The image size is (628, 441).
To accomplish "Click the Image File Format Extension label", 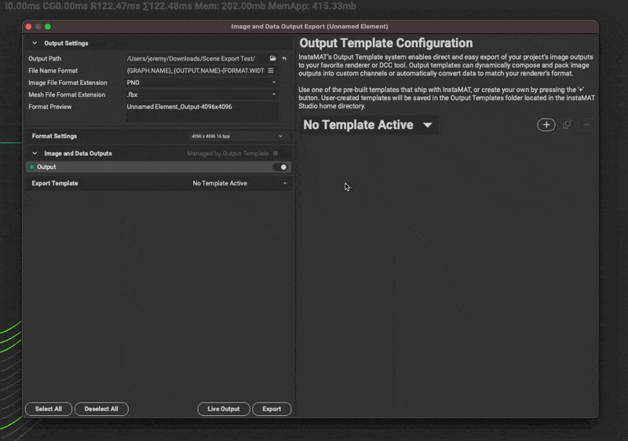I will (68, 83).
